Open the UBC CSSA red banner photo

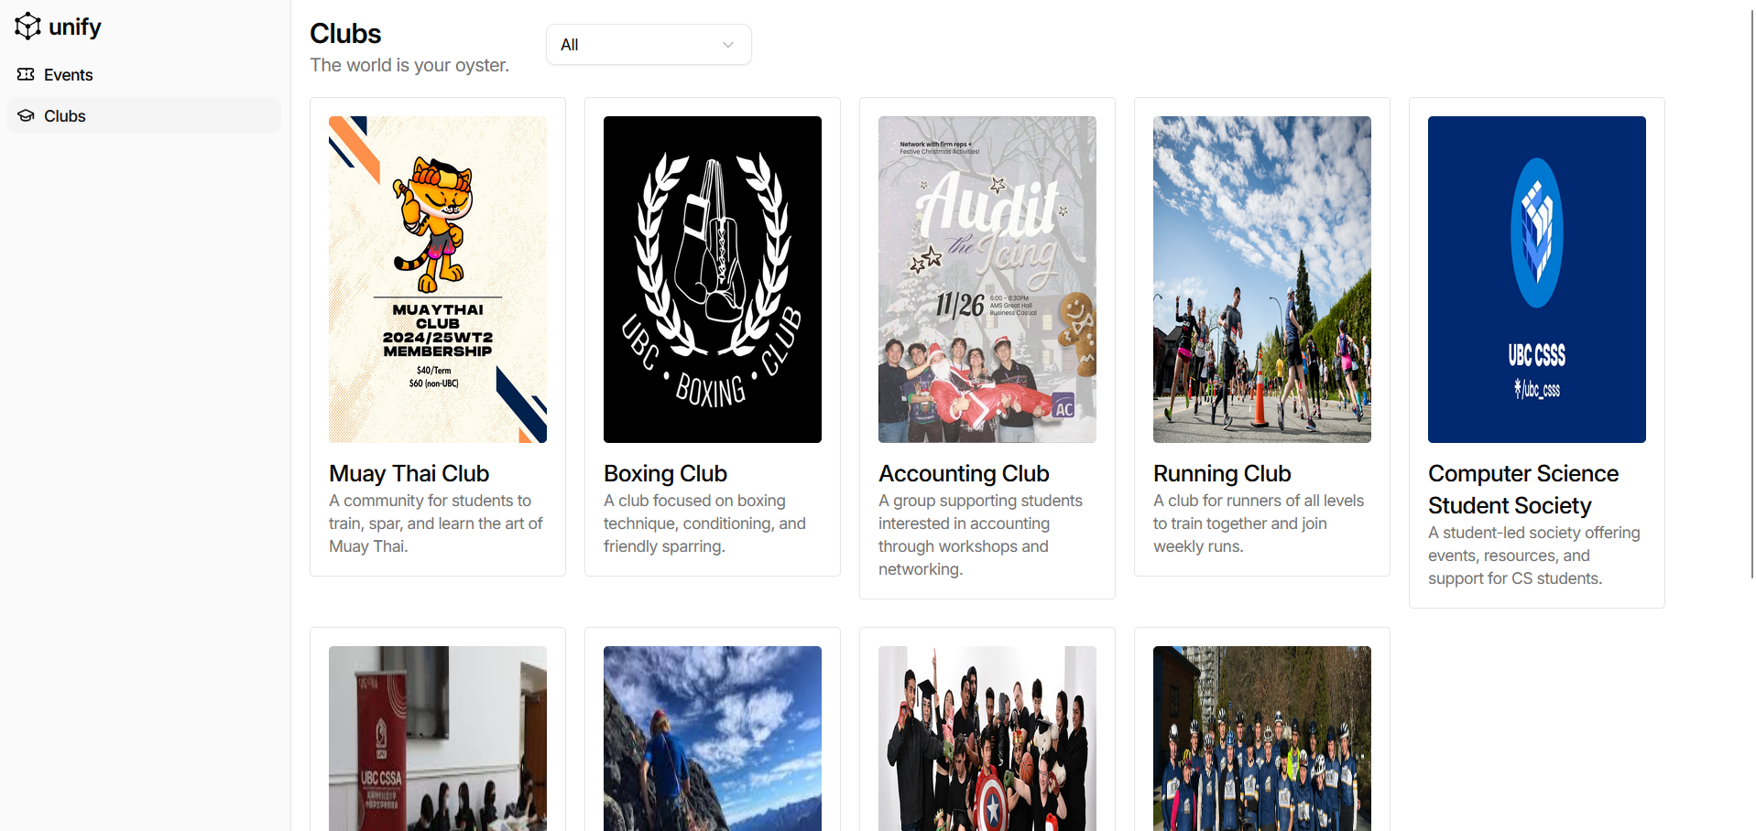click(x=438, y=739)
